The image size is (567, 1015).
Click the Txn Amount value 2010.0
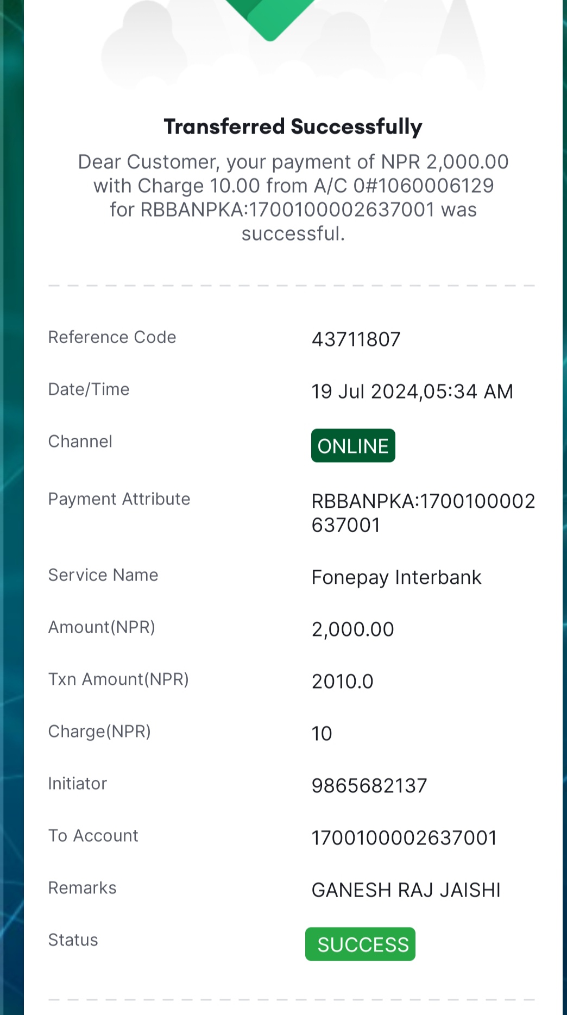(343, 682)
